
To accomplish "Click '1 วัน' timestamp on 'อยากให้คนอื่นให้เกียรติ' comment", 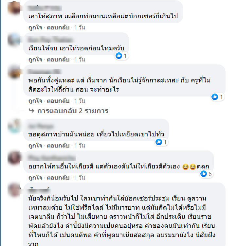I will (x=80, y=178).
